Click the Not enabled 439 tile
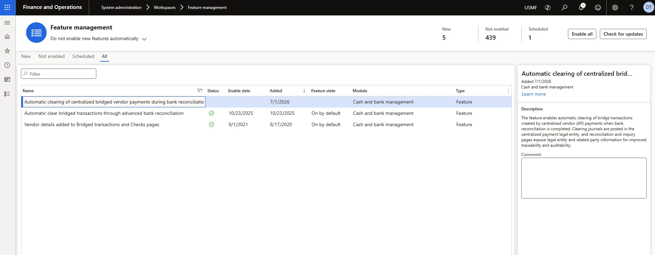This screenshot has width=655, height=255. click(497, 34)
